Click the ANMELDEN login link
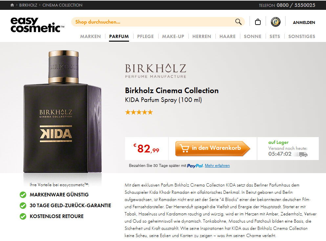The width and height of the screenshot is (326, 241). coord(304,22)
